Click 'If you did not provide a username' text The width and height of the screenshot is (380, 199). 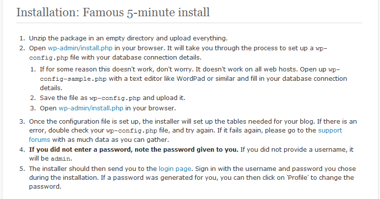pos(293,149)
